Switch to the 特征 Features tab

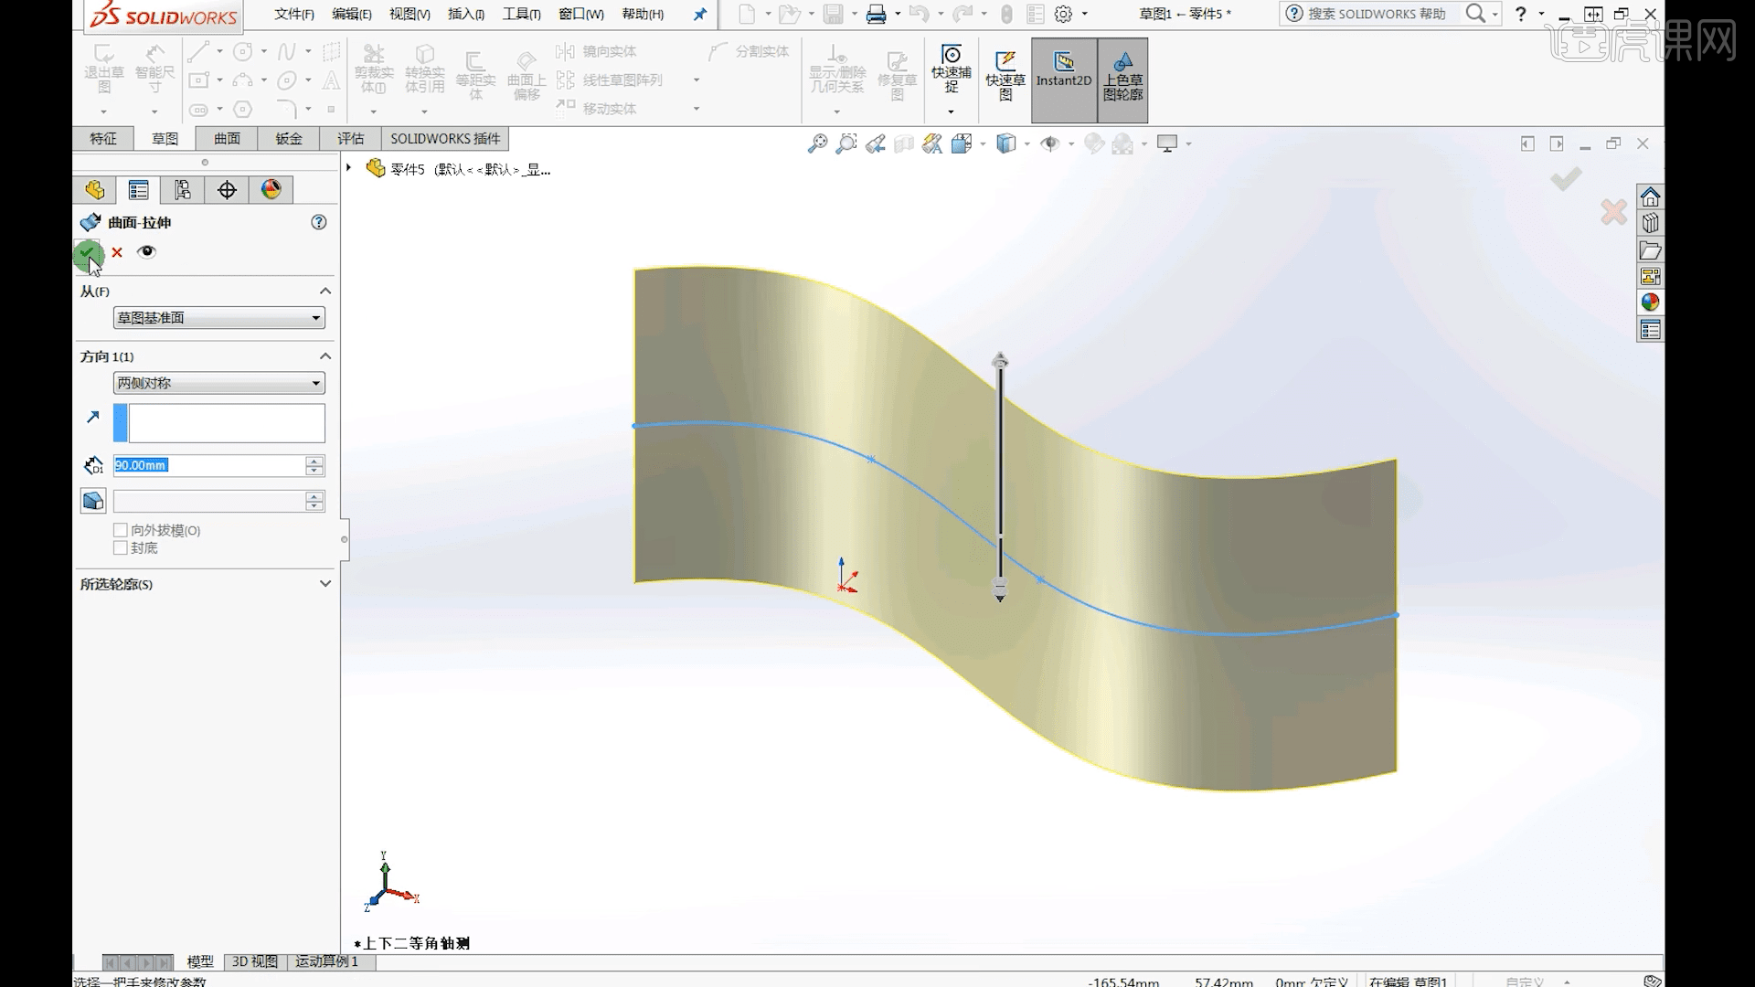pyautogui.click(x=103, y=139)
